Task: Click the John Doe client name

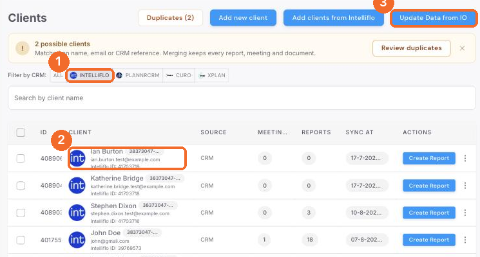Action: click(106, 233)
